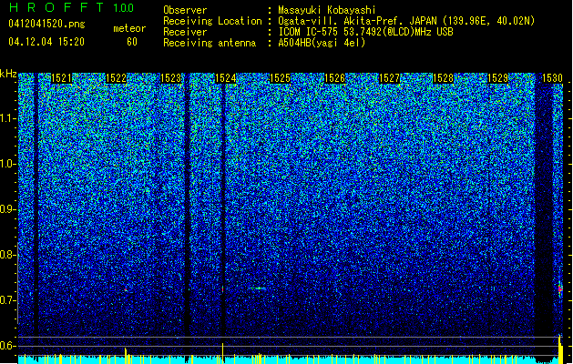Click the long green meteor echo after 1524
573x364 pixels.
click(x=259, y=288)
